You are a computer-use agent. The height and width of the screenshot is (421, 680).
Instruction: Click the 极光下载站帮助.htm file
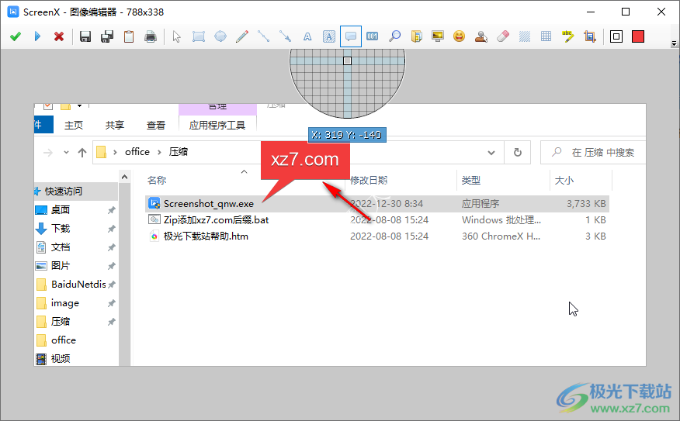(x=206, y=236)
